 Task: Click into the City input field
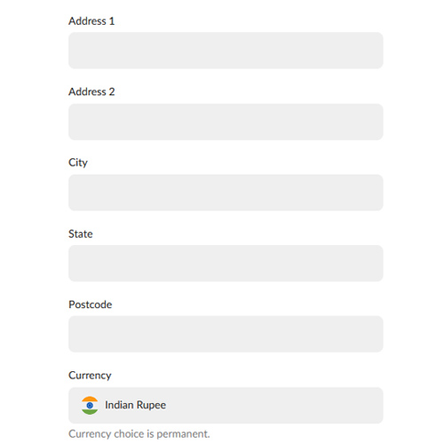pos(226,193)
